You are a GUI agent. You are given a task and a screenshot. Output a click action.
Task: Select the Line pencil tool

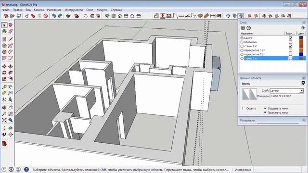[x=11, y=39]
